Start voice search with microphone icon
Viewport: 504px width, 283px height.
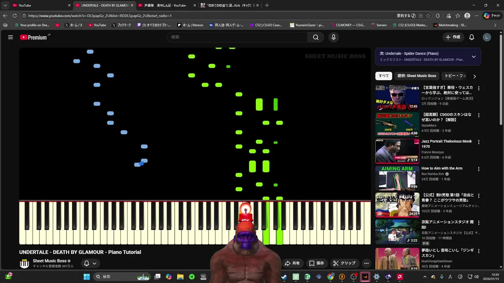coord(334,37)
